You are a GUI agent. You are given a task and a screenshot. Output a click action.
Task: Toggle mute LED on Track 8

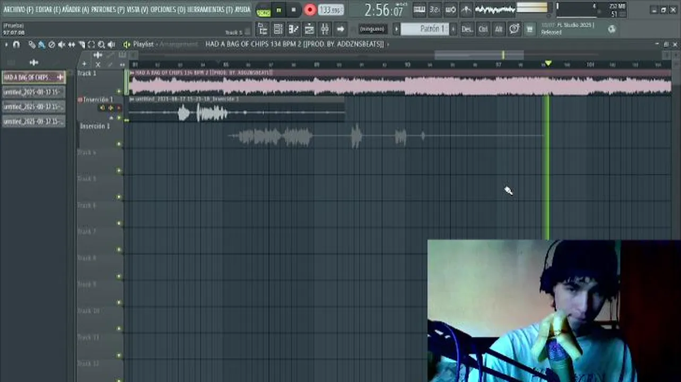click(119, 276)
